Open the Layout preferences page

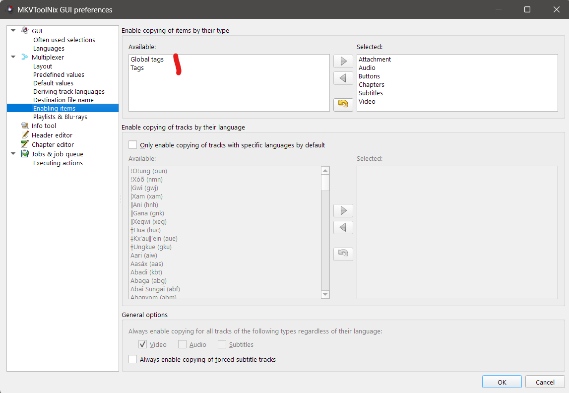coord(43,66)
